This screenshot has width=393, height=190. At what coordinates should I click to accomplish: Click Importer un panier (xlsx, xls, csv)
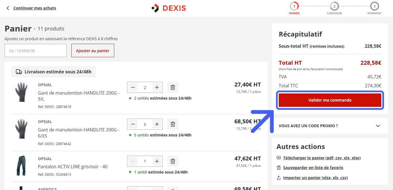(x=316, y=178)
